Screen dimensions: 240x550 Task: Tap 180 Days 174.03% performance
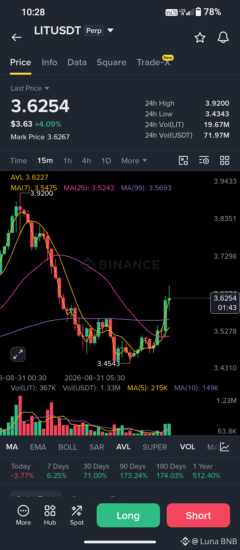point(171,471)
